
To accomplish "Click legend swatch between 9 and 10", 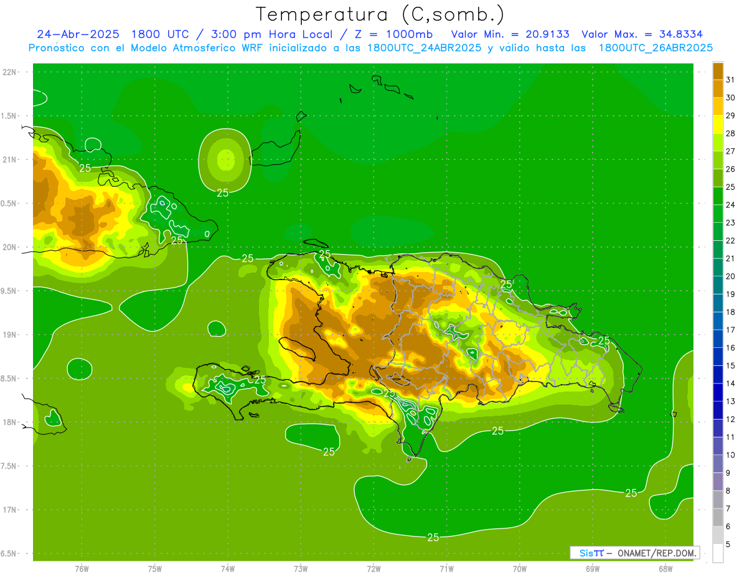I will pos(718,464).
